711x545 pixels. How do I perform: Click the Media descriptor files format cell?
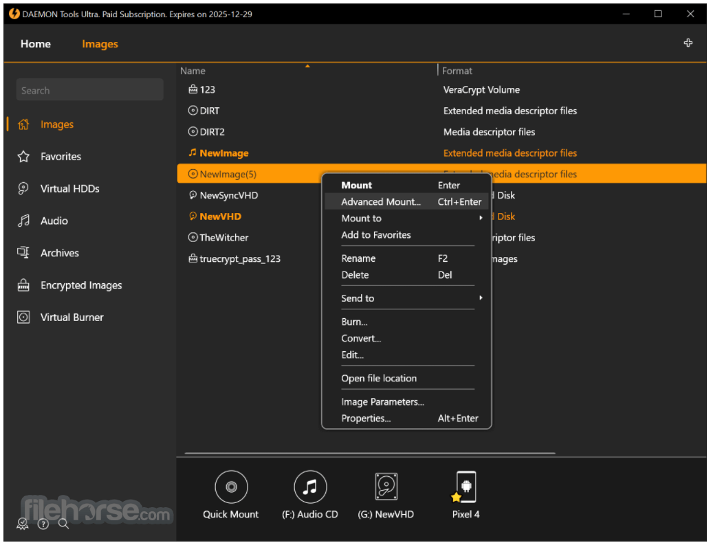pyautogui.click(x=490, y=132)
